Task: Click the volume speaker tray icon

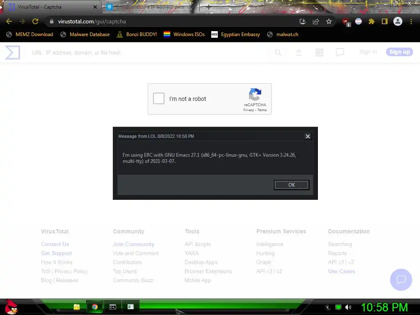Action: click(x=348, y=307)
